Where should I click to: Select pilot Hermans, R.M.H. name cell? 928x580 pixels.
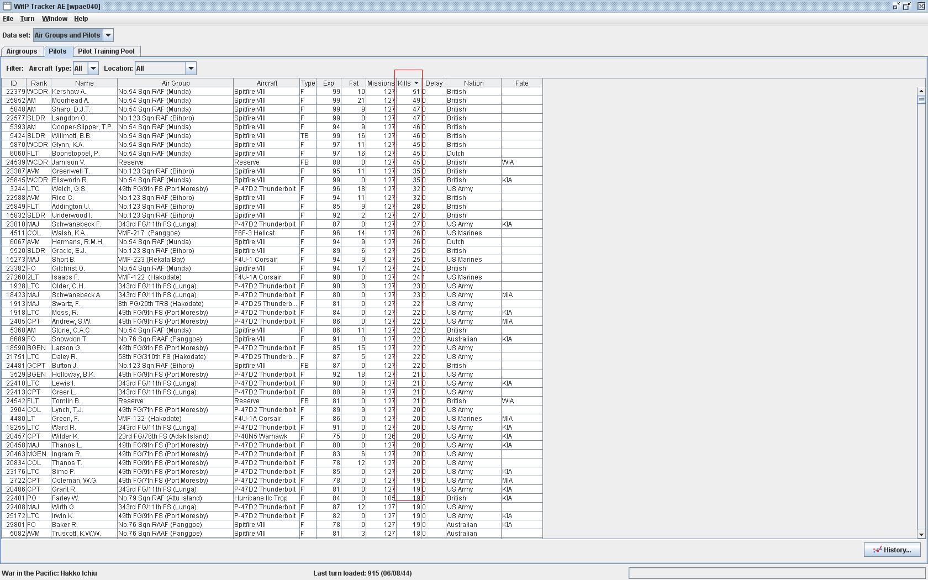[x=84, y=242]
